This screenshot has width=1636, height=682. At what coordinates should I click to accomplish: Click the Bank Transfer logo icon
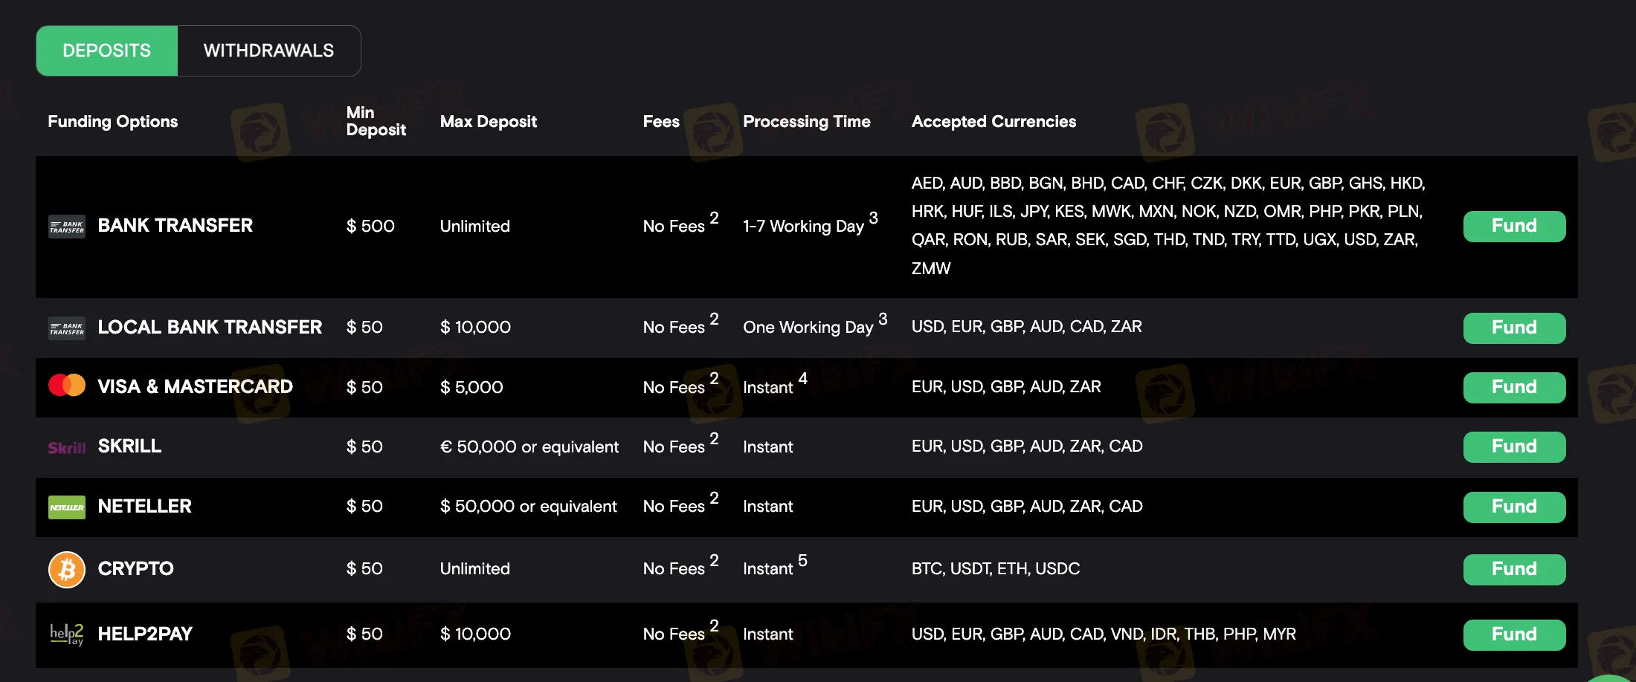(67, 227)
